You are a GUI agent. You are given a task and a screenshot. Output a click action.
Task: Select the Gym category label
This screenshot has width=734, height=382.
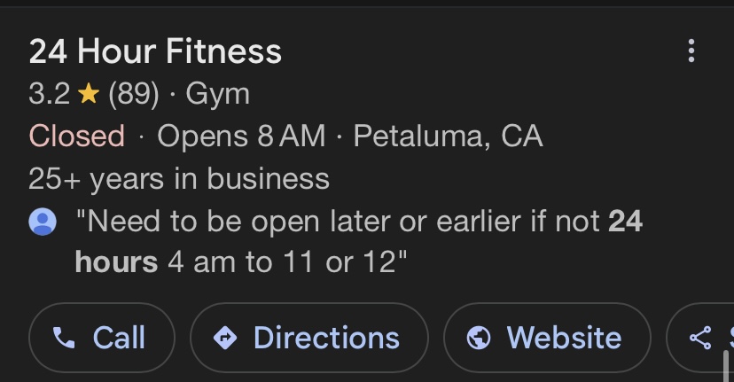[x=218, y=94]
